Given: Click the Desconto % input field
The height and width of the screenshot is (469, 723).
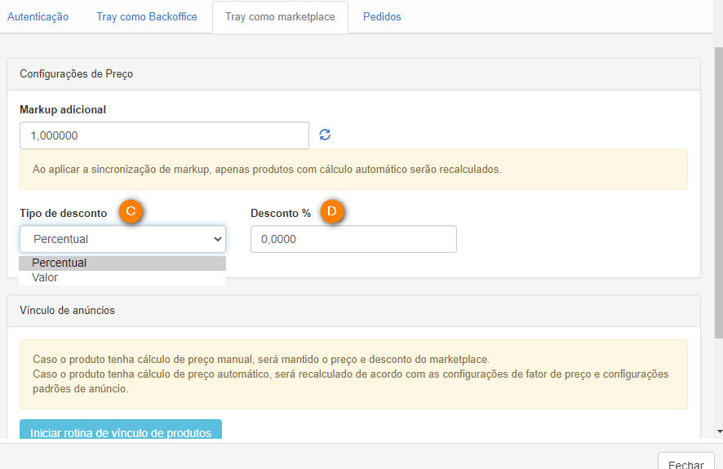Looking at the screenshot, I should (x=353, y=239).
